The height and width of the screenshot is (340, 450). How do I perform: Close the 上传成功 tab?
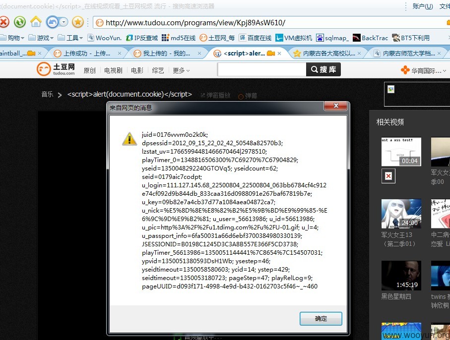coord(120,54)
